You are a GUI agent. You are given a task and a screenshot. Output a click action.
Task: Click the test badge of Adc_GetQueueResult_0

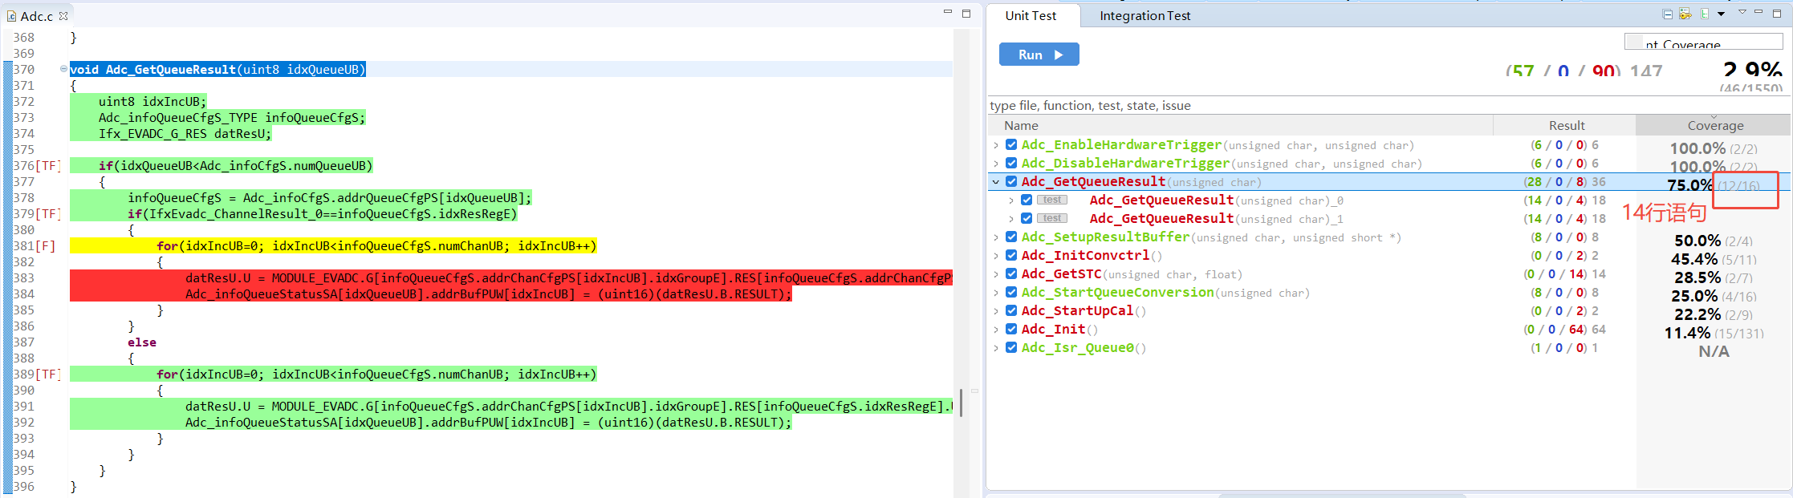[x=1052, y=200]
